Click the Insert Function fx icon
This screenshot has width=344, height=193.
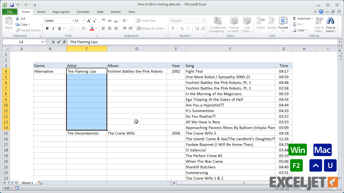click(x=64, y=42)
